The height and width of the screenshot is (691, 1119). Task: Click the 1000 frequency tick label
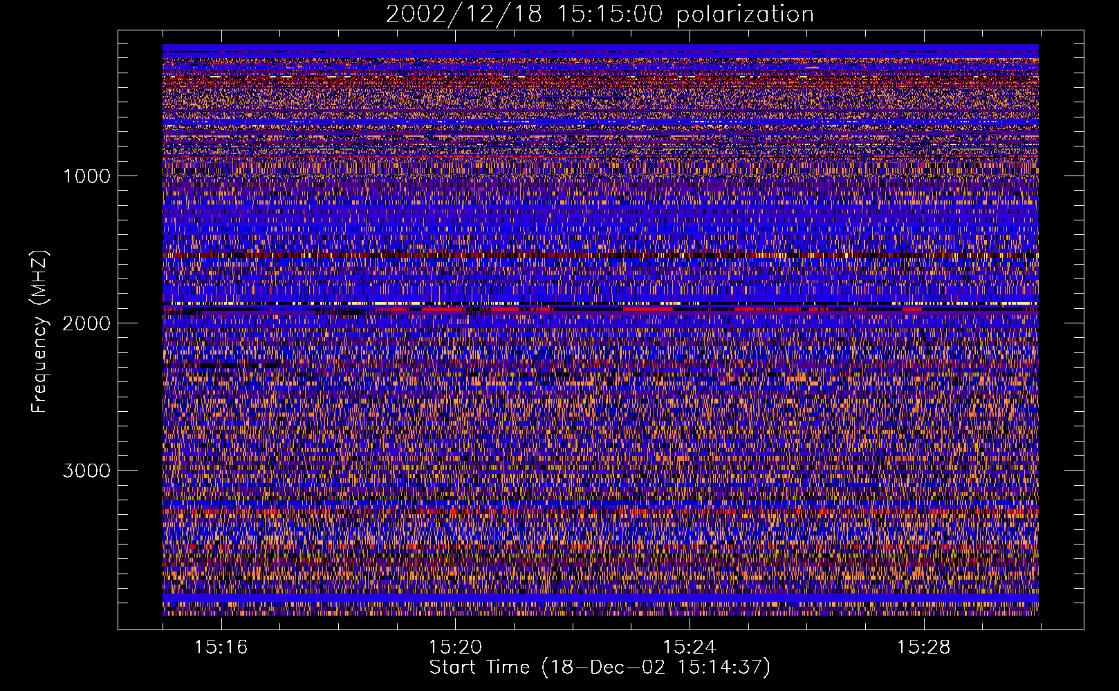(x=86, y=176)
